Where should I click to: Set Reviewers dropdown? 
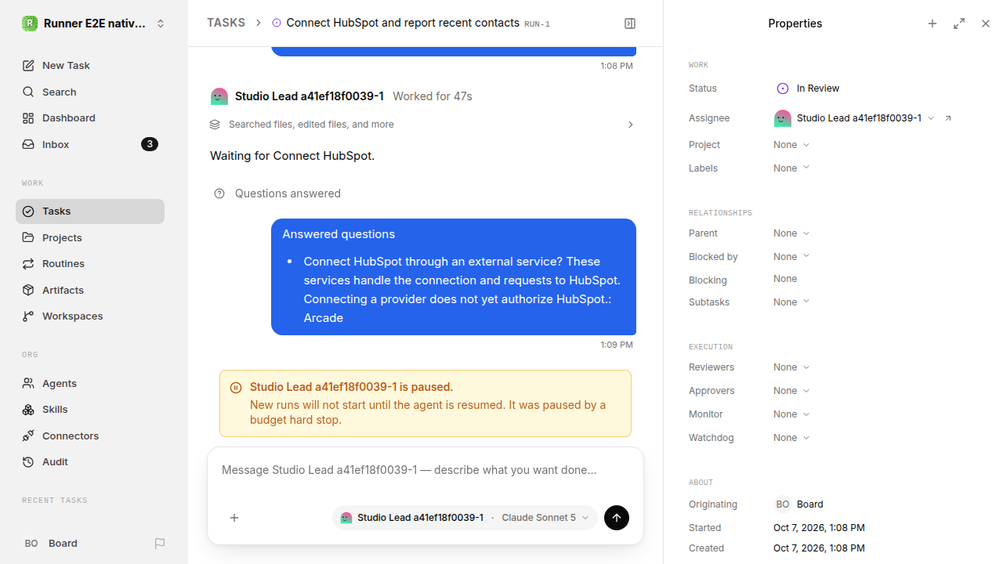coord(791,367)
